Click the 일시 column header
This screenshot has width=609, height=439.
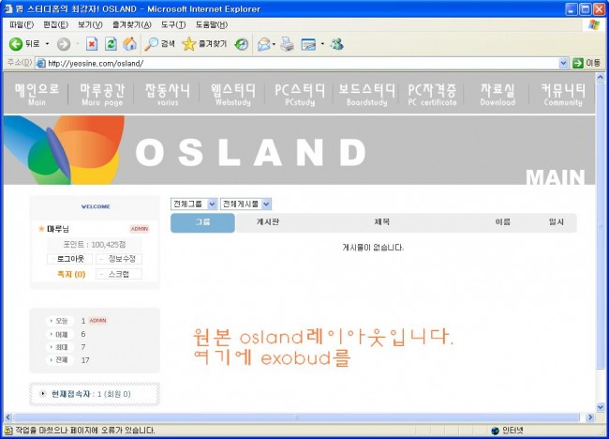pos(557,222)
